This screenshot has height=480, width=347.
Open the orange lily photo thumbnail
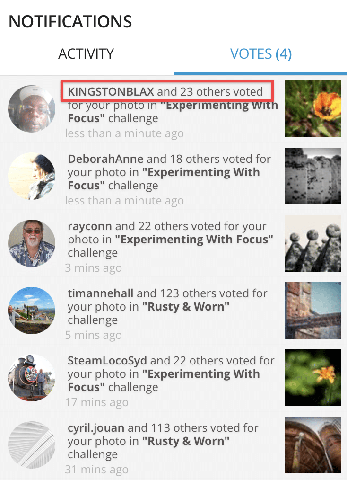[x=312, y=378]
